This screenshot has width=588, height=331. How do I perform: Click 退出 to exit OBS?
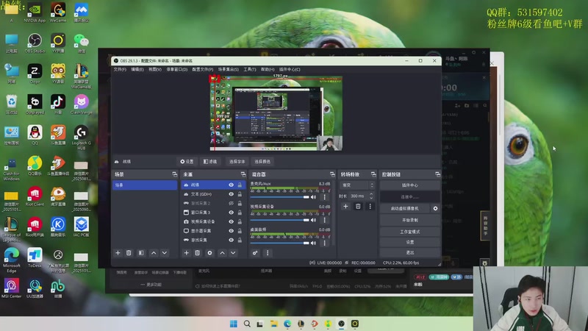410,252
